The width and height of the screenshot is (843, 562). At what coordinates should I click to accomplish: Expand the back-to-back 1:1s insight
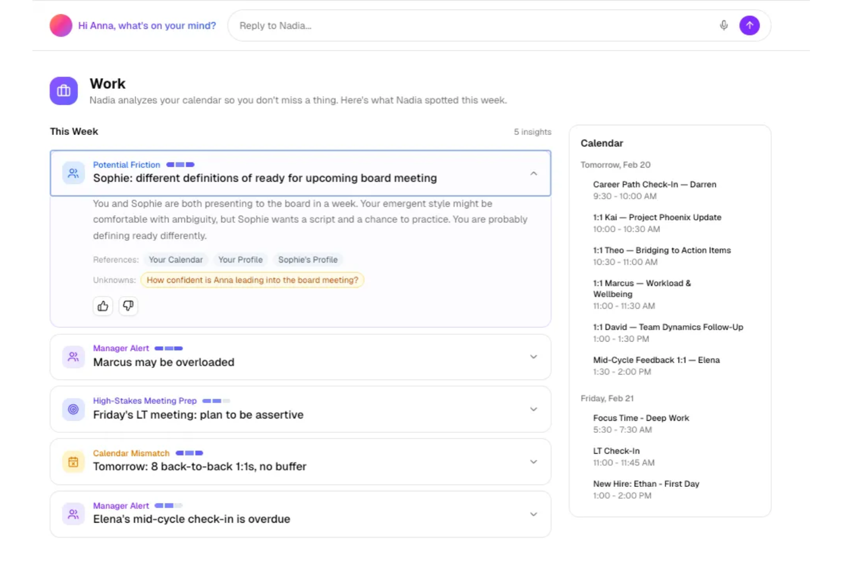point(533,462)
